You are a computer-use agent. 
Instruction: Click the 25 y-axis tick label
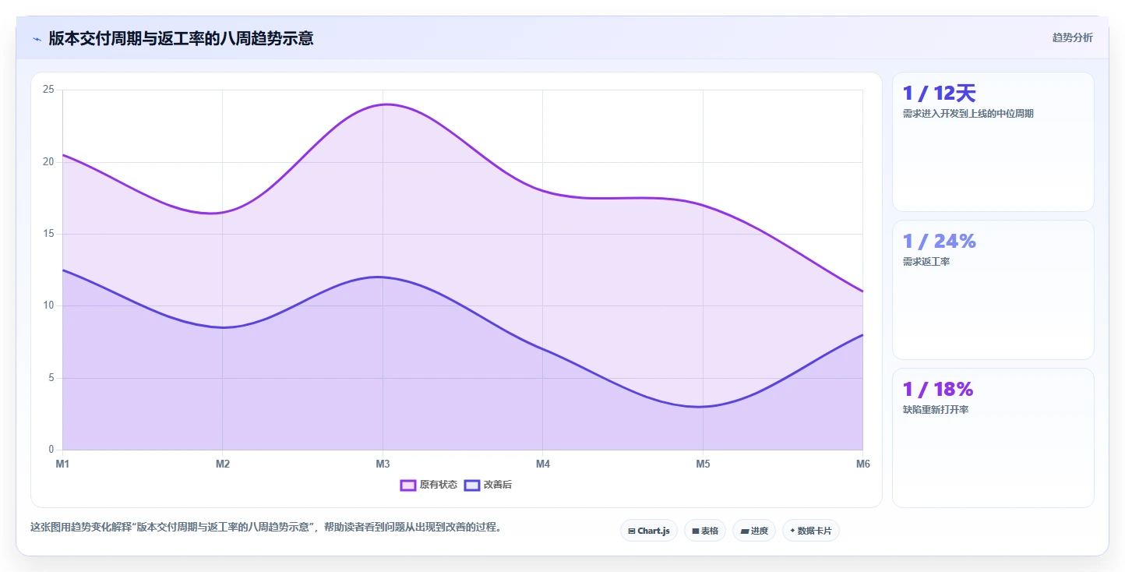(x=48, y=90)
